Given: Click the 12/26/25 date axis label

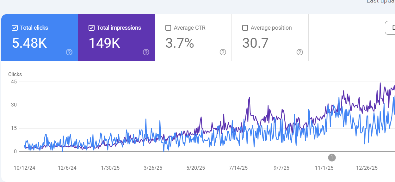Looking at the screenshot, I should 367,168.
